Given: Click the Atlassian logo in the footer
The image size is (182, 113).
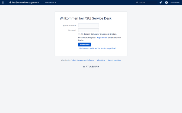Looking at the screenshot, I should point(91,66).
